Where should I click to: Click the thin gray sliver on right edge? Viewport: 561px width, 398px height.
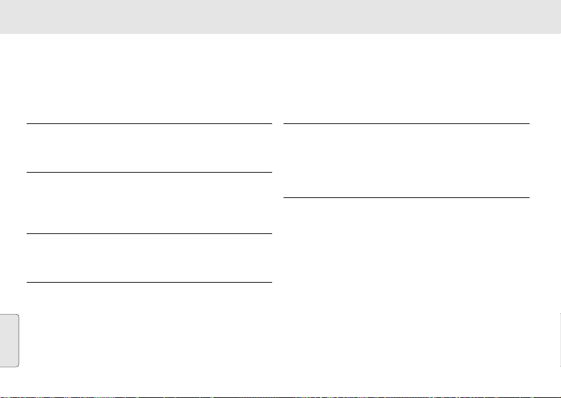[x=560, y=340]
